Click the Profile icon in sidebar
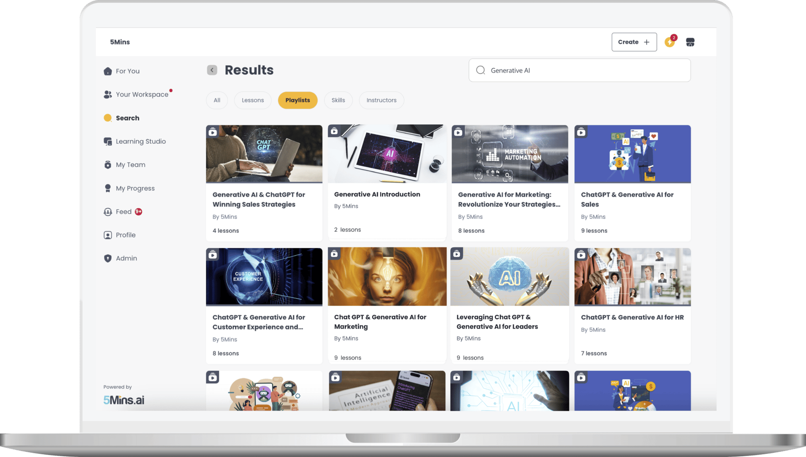Viewport: 806px width, 457px height. [x=108, y=235]
